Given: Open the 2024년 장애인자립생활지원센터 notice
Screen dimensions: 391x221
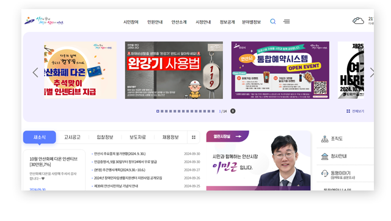Looking at the screenshot, I should click(128, 178).
